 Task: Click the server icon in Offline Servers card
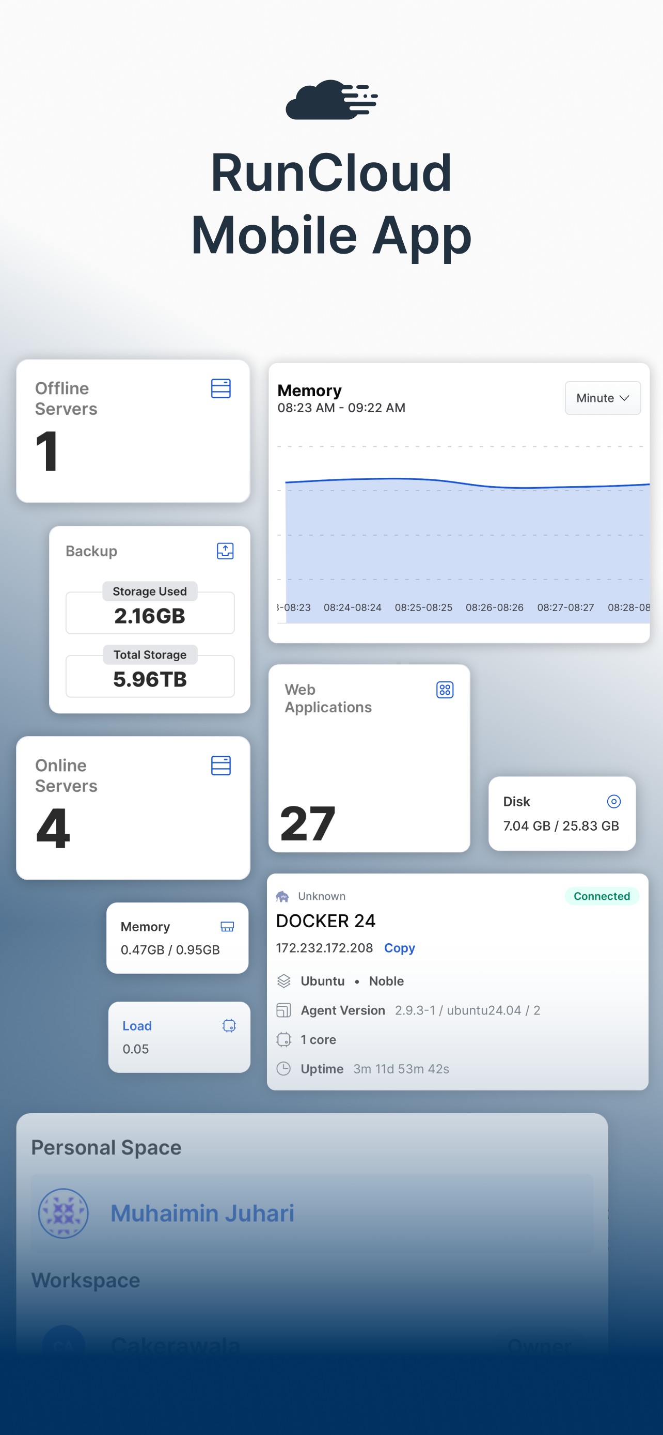(221, 388)
